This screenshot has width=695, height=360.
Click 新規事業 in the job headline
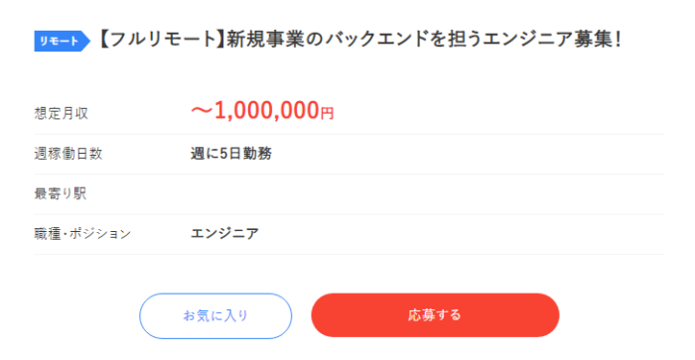click(265, 40)
